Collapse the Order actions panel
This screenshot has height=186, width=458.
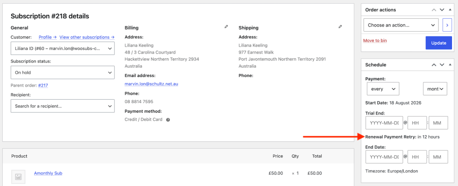pyautogui.click(x=450, y=10)
